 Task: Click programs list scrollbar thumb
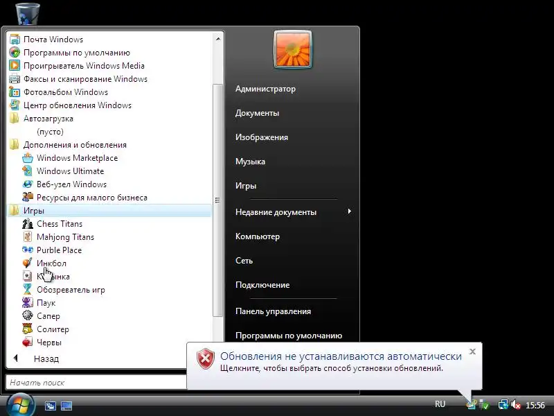click(x=218, y=200)
